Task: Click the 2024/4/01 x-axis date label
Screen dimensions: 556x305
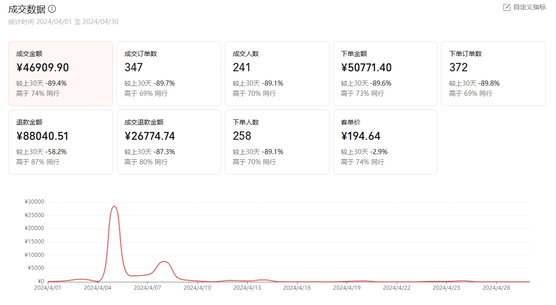Action: pos(48,287)
